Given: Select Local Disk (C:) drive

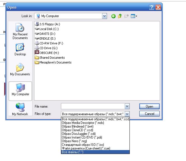Looking at the screenshot, I should [47, 29].
